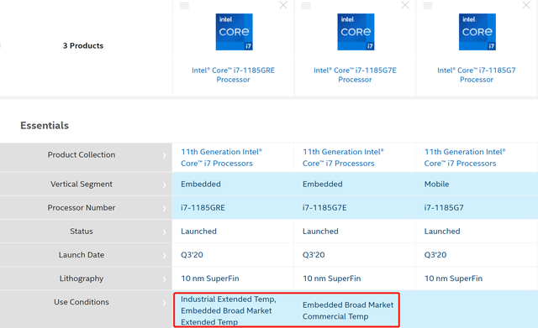Expand the Product Collection row chevron

(165, 155)
